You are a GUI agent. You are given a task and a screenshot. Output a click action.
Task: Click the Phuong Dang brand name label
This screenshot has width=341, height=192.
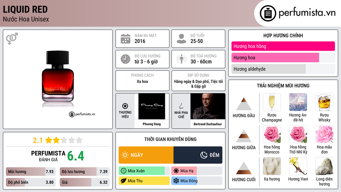(x=152, y=124)
